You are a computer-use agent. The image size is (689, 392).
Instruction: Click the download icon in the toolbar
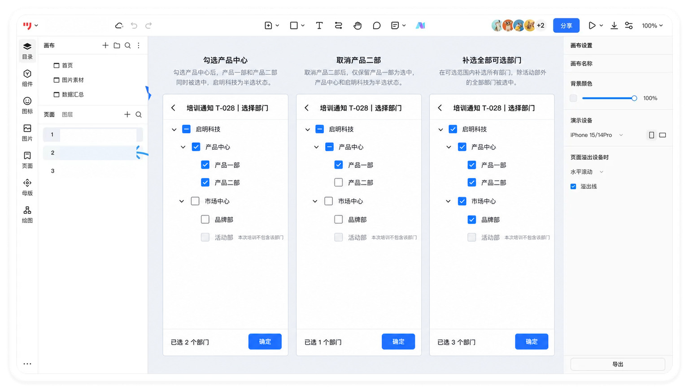coord(614,26)
